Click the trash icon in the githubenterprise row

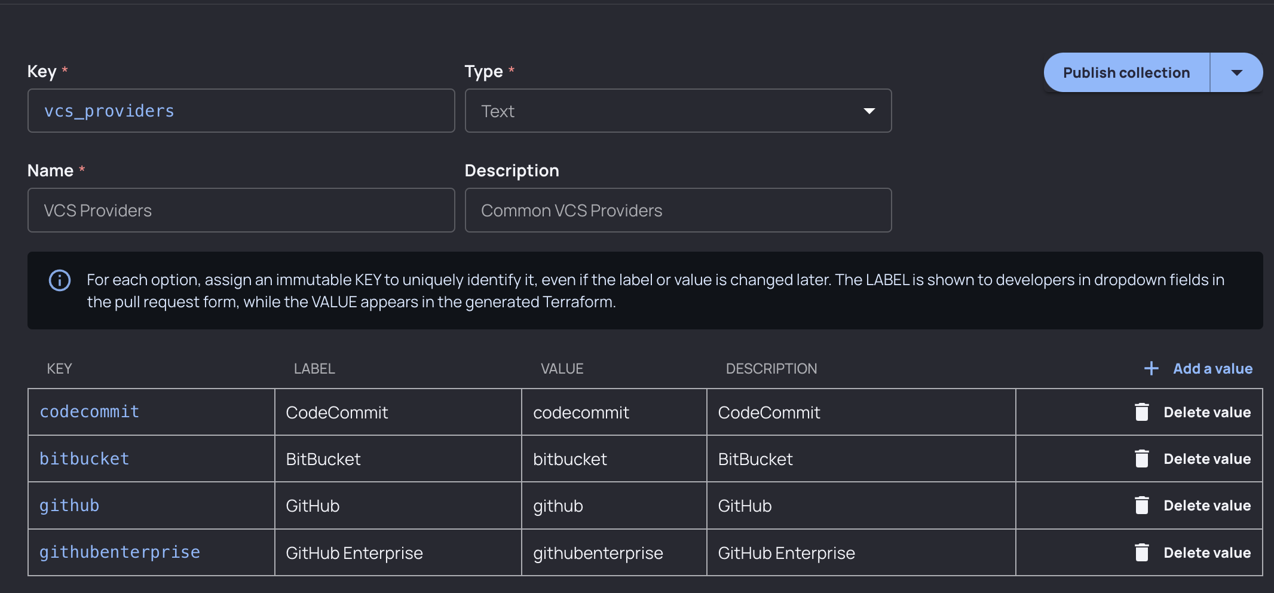[x=1141, y=552]
